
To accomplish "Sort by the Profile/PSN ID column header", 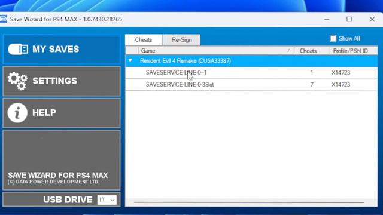I will click(354, 51).
